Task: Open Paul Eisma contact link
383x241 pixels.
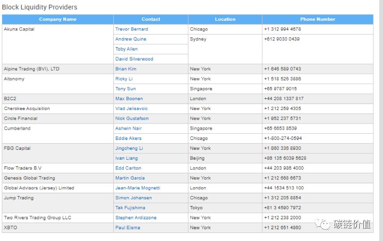Action: click(x=127, y=228)
